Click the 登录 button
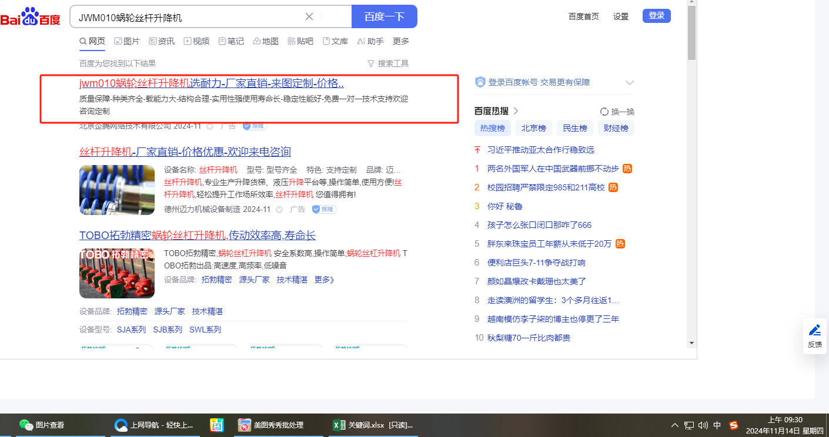 click(656, 16)
